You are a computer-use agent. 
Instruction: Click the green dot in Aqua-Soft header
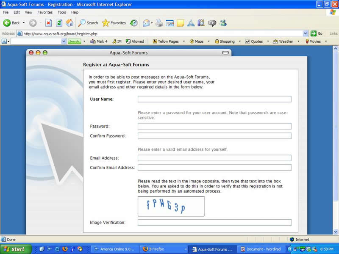click(45, 52)
